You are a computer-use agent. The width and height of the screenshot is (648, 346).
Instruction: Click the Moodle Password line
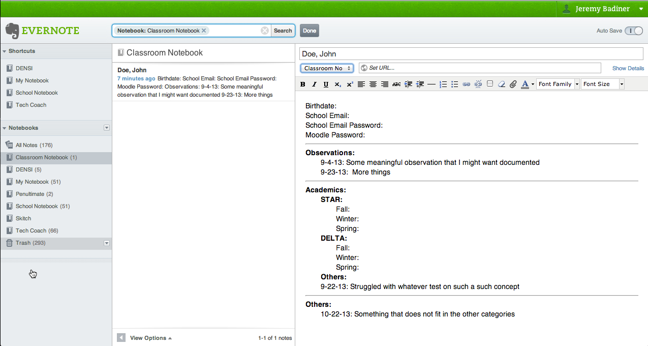pyautogui.click(x=335, y=135)
